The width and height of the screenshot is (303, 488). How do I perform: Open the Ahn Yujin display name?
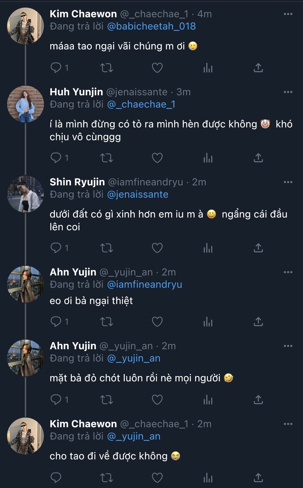[73, 272]
